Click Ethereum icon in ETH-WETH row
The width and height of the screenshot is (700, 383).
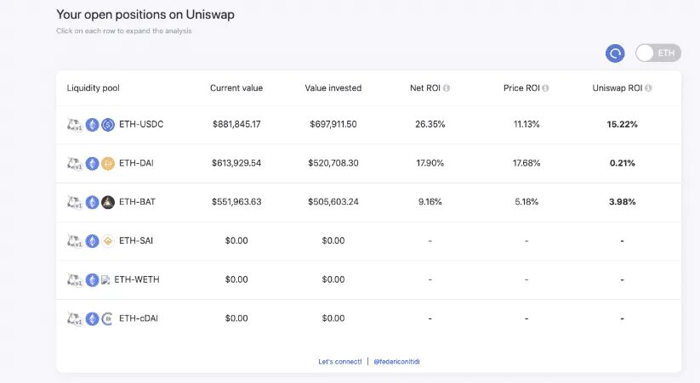(92, 280)
